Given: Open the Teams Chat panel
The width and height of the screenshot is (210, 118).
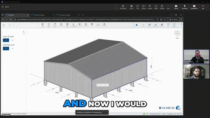Looking at the screenshot, I should coord(137,7).
